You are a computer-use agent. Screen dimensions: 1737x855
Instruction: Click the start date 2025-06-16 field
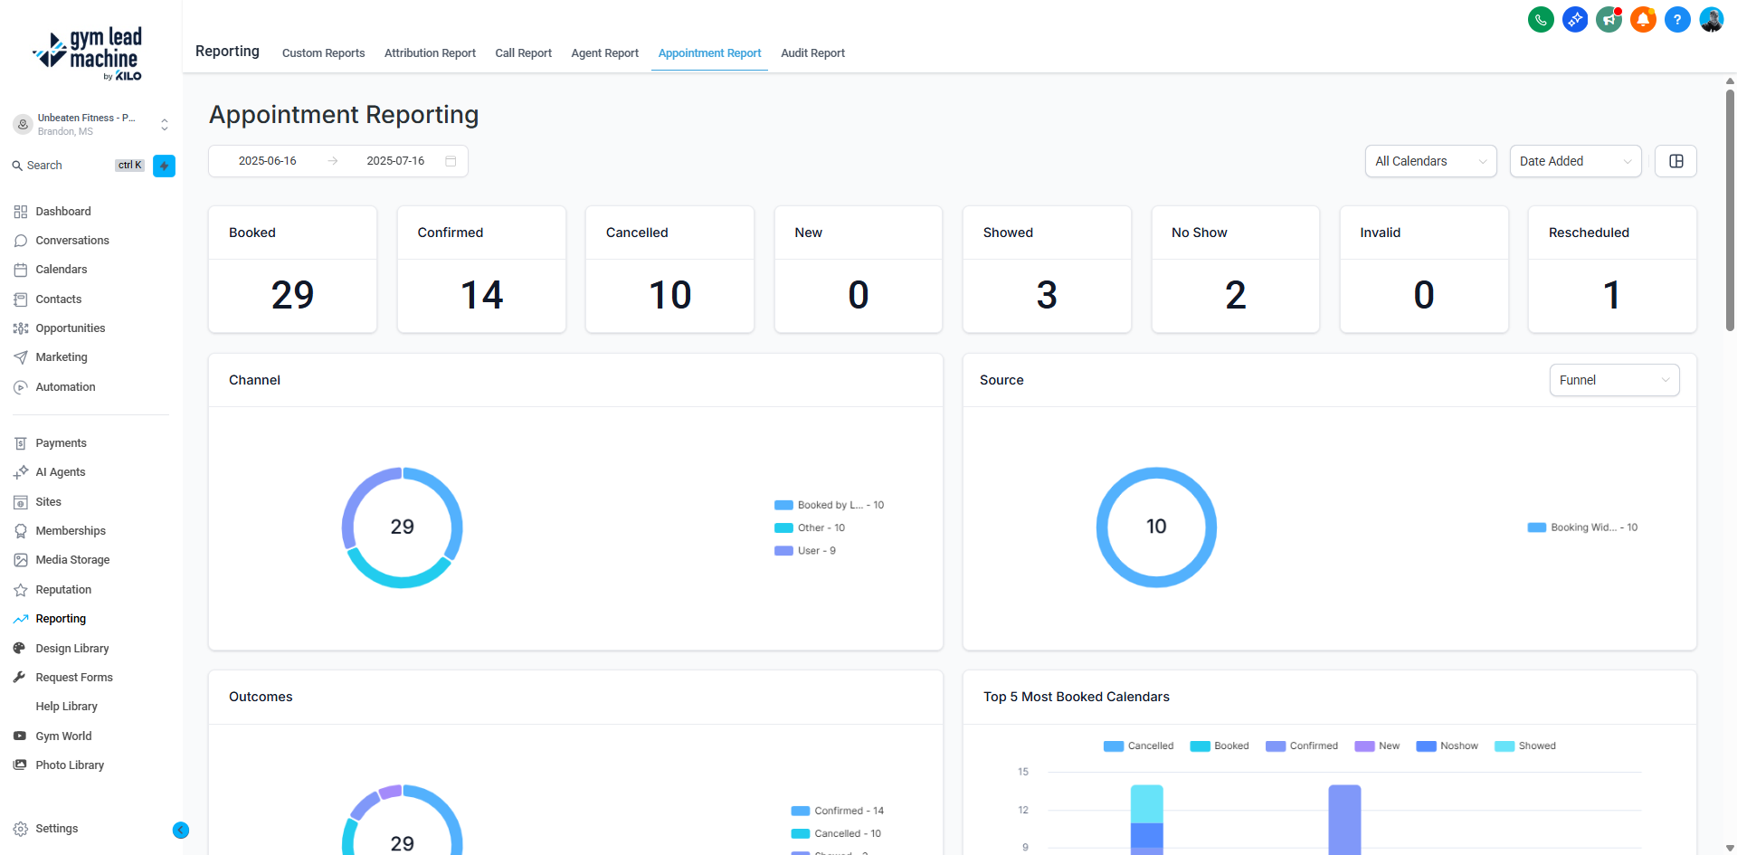268,161
